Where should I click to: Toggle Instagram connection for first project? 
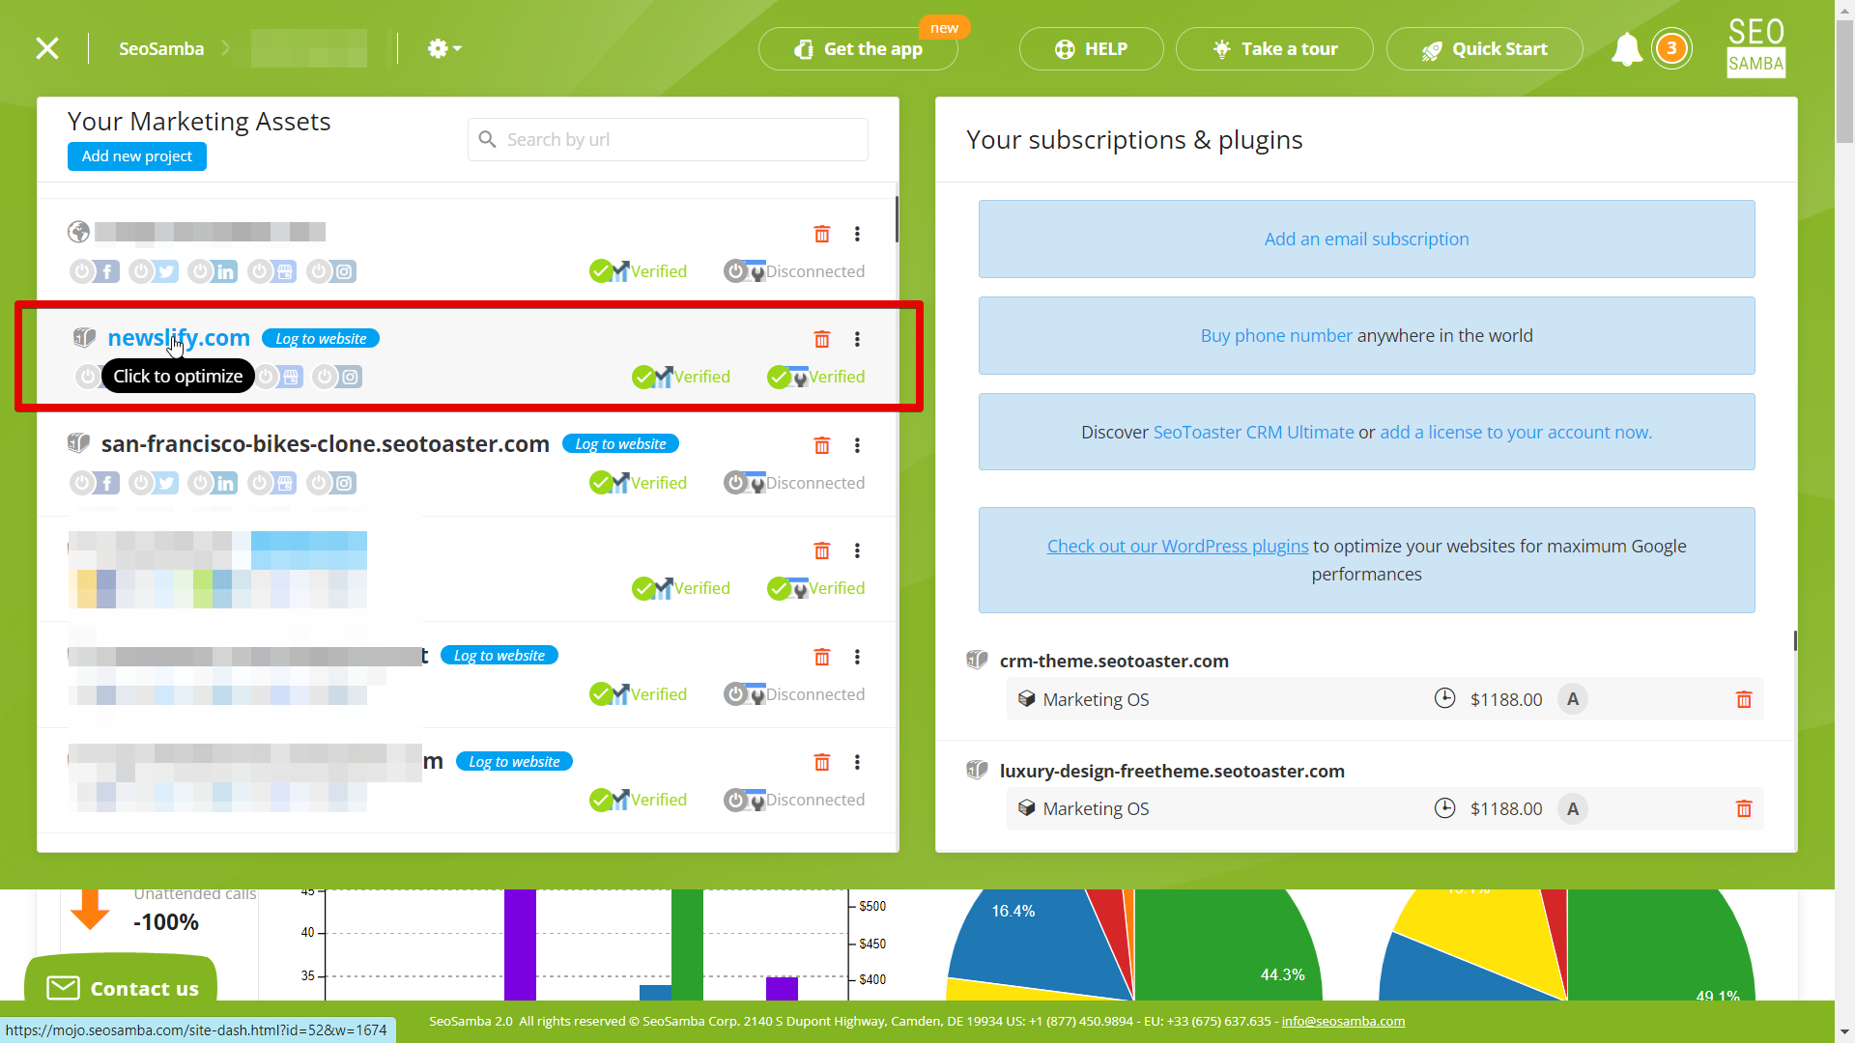(x=332, y=271)
